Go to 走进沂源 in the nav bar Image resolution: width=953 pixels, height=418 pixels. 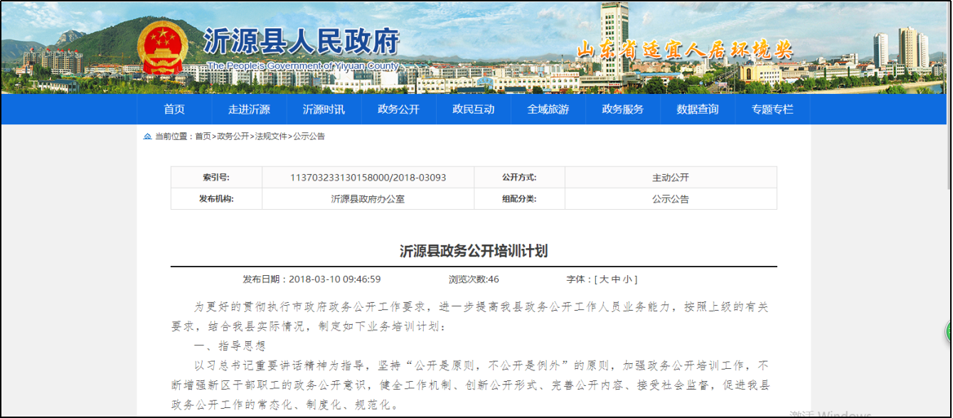(249, 109)
